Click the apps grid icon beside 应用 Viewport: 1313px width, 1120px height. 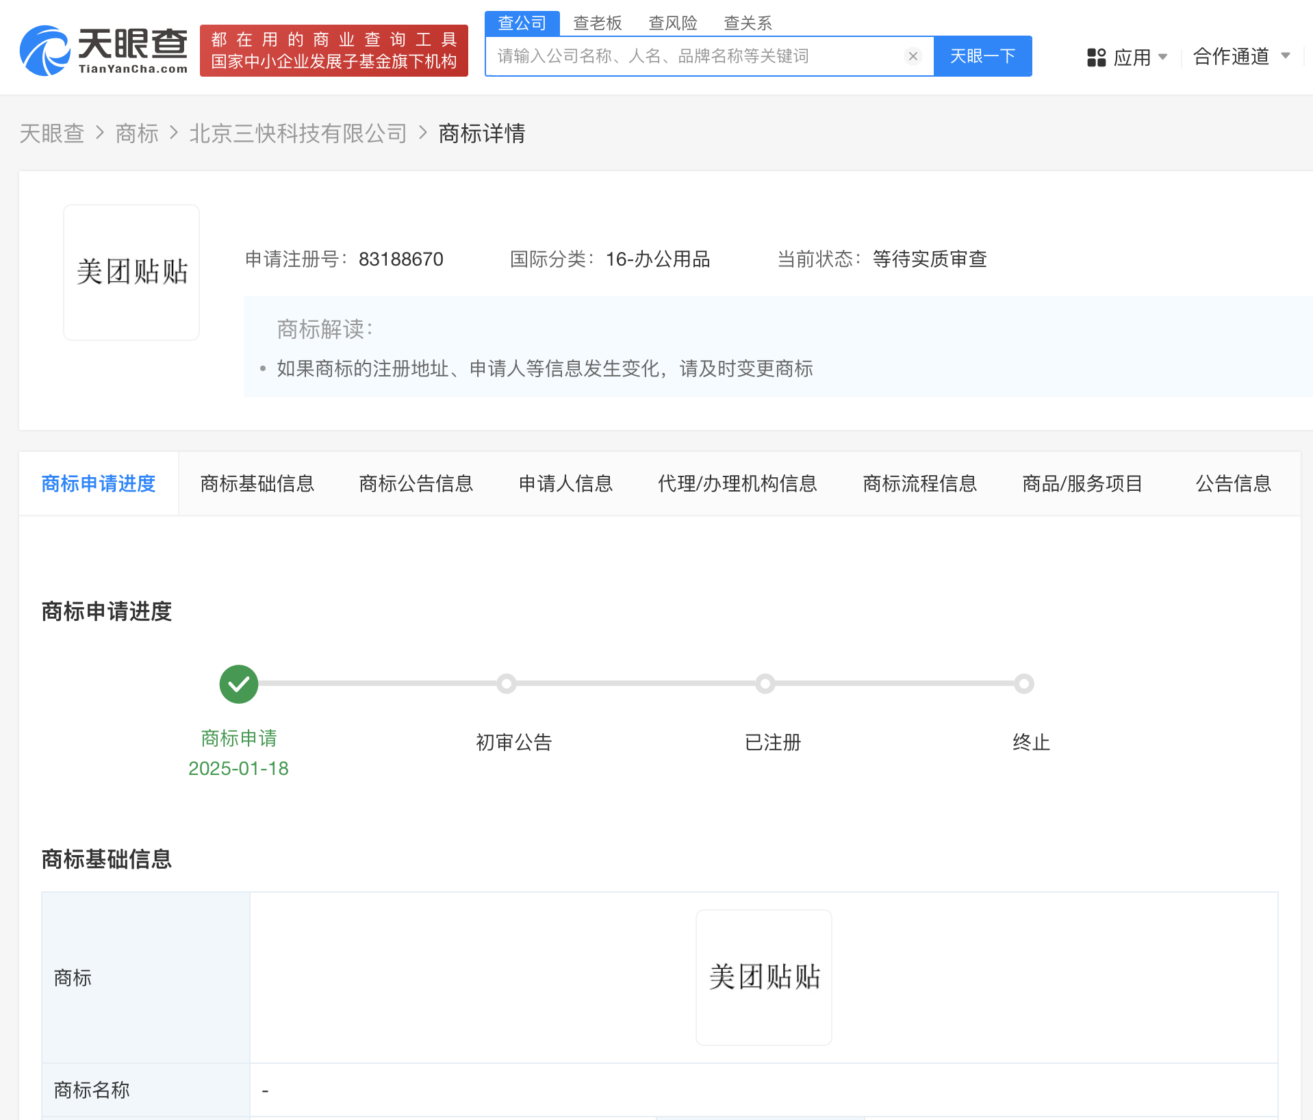1096,57
